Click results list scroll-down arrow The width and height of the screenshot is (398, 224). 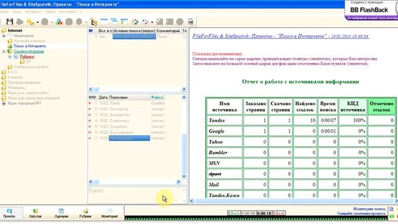[184, 176]
